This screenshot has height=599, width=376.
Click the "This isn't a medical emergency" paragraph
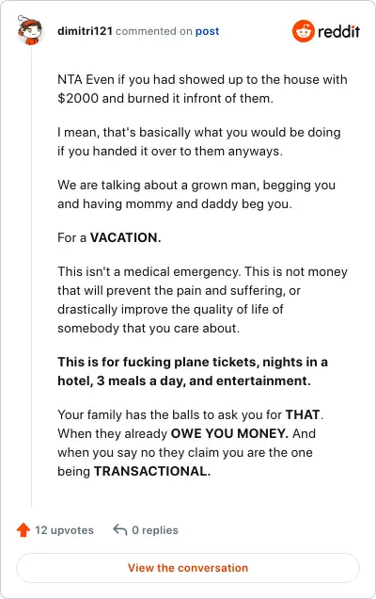coord(202,299)
